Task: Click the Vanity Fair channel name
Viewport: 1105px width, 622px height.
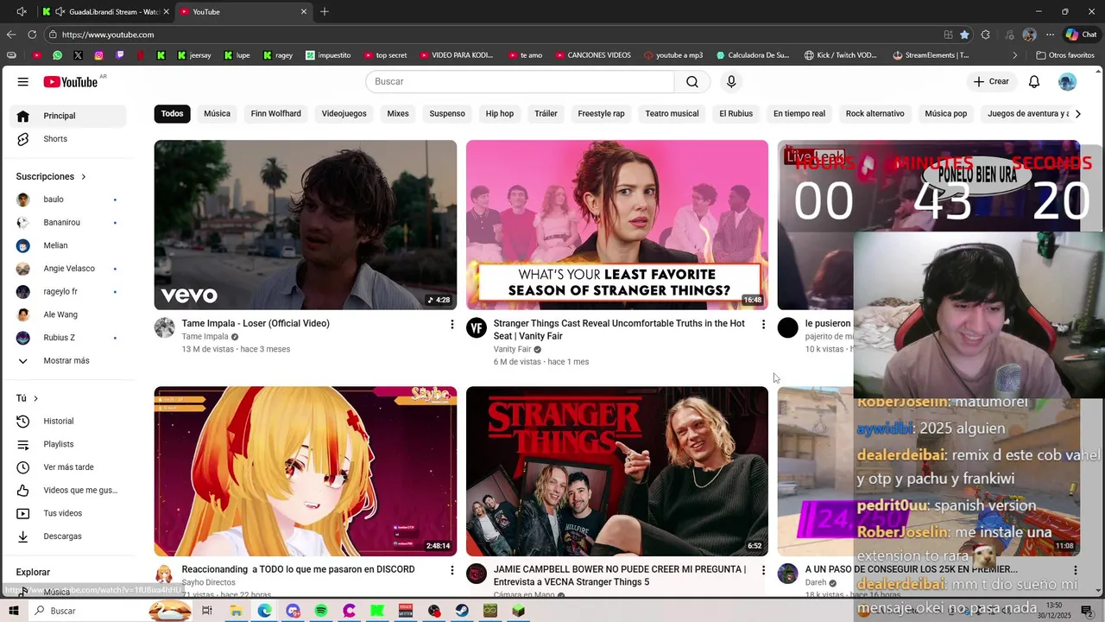Action: pyautogui.click(x=512, y=349)
